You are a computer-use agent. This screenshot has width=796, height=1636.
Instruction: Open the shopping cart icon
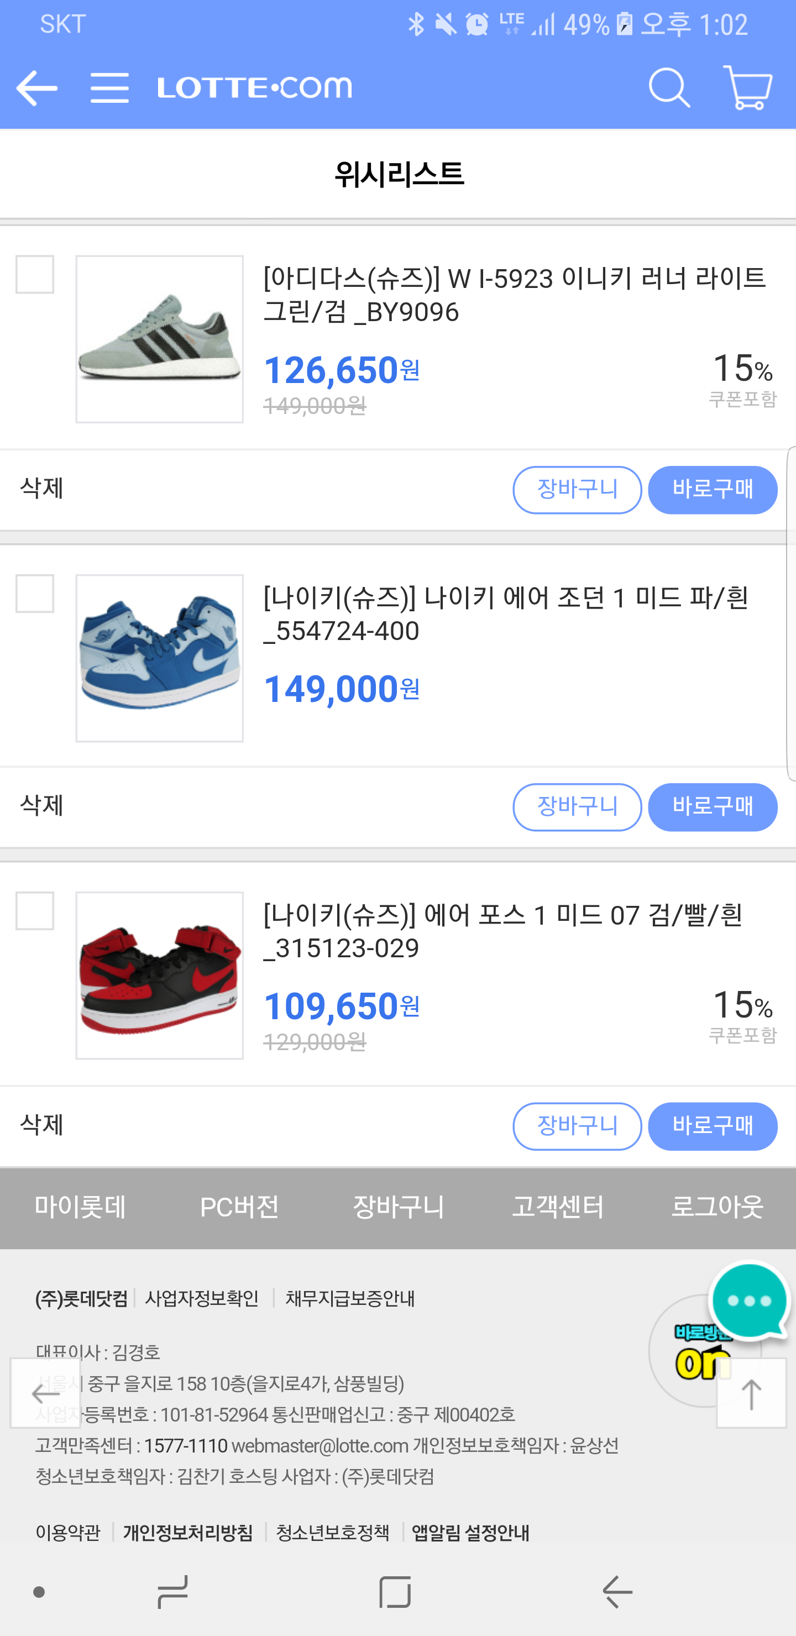pyautogui.click(x=748, y=88)
